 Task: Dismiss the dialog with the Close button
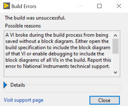(104, 100)
